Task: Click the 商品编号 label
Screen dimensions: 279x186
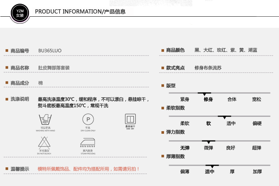Action: coord(20,51)
